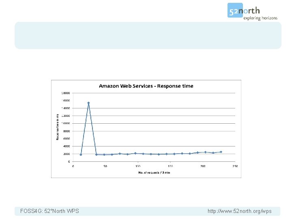Click the last data point on the line

coord(221,152)
